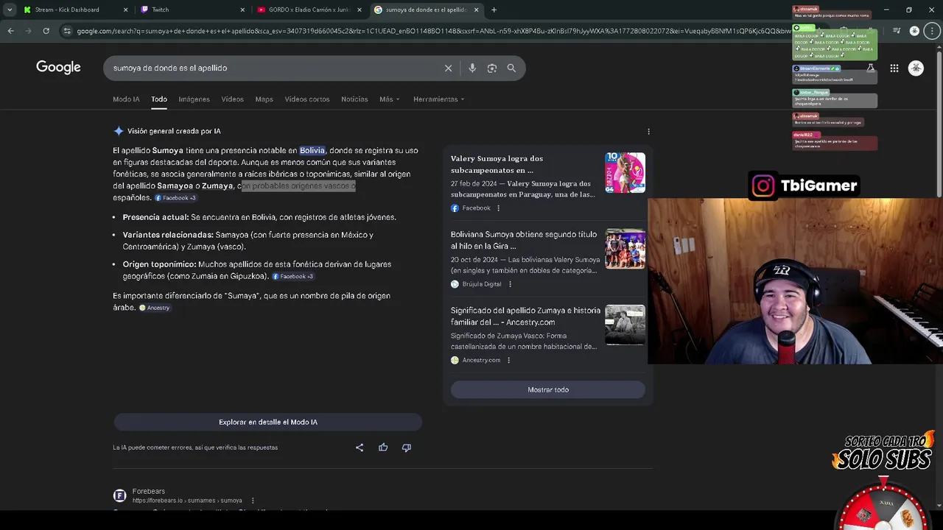
Task: Open the Facebook +3 chip after 'Gipuzkoa'
Action: tap(293, 276)
